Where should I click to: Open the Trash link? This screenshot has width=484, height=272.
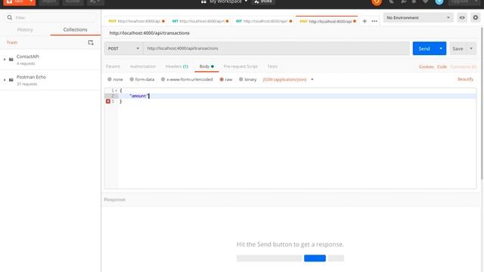[x=12, y=42]
